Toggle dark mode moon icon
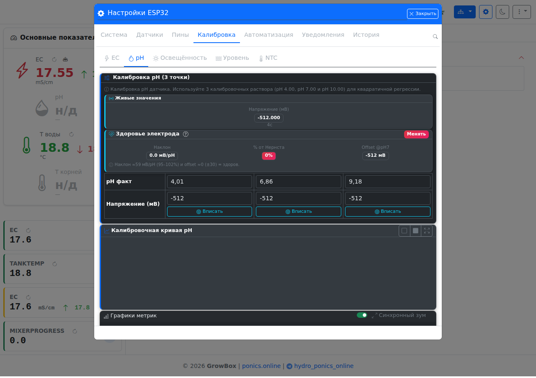The image size is (536, 378). (502, 12)
